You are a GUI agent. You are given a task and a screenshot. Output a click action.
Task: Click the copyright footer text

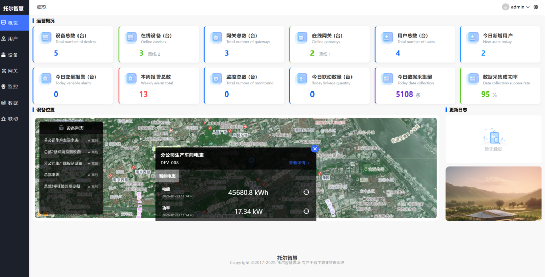[287, 263]
